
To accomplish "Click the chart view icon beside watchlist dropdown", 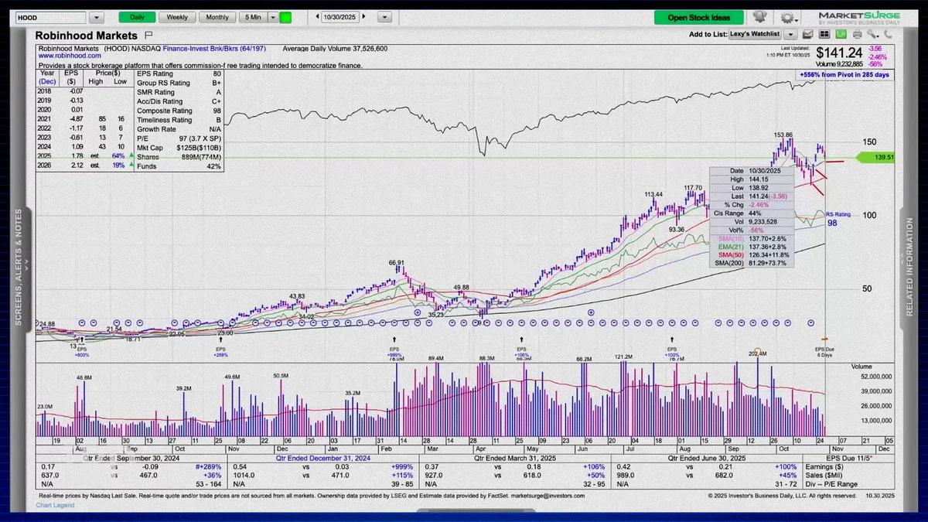I will pos(807,34).
